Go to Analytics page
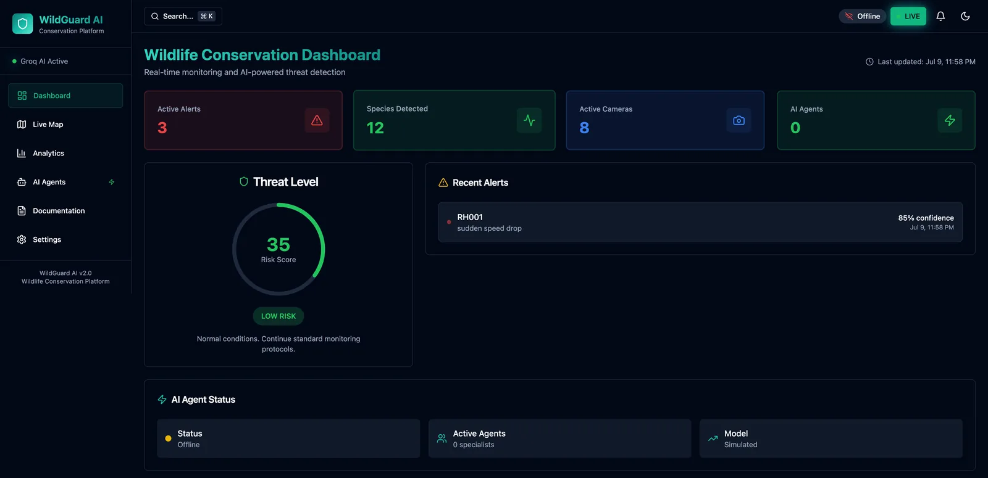 (65, 153)
